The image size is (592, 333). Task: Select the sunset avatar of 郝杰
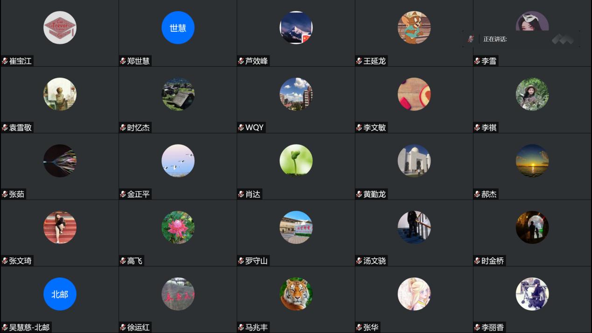coord(532,161)
